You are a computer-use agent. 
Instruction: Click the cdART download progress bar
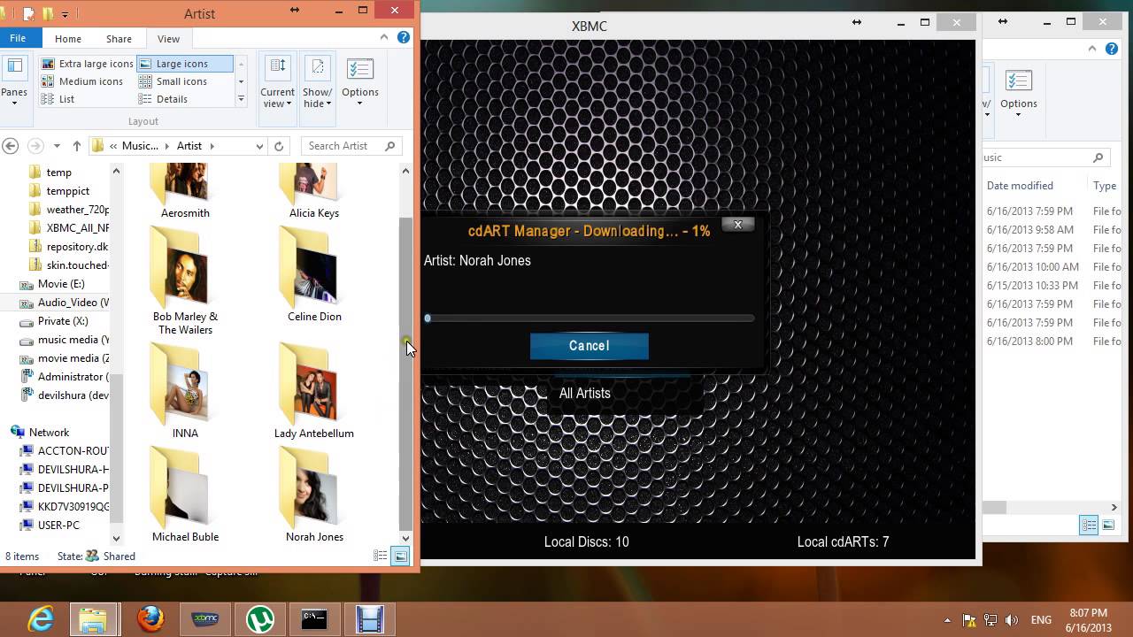[590, 318]
